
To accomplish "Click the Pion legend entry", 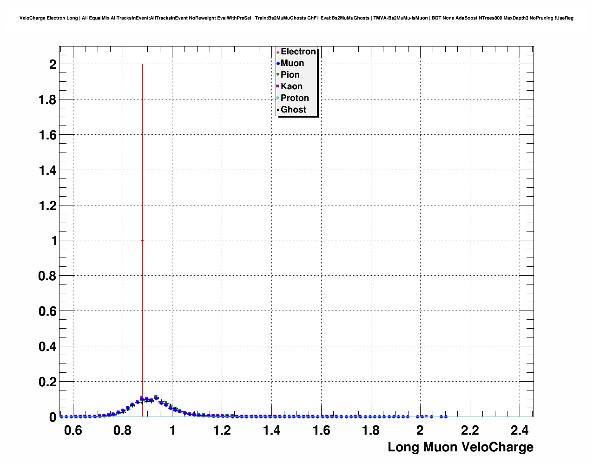I will (x=288, y=75).
